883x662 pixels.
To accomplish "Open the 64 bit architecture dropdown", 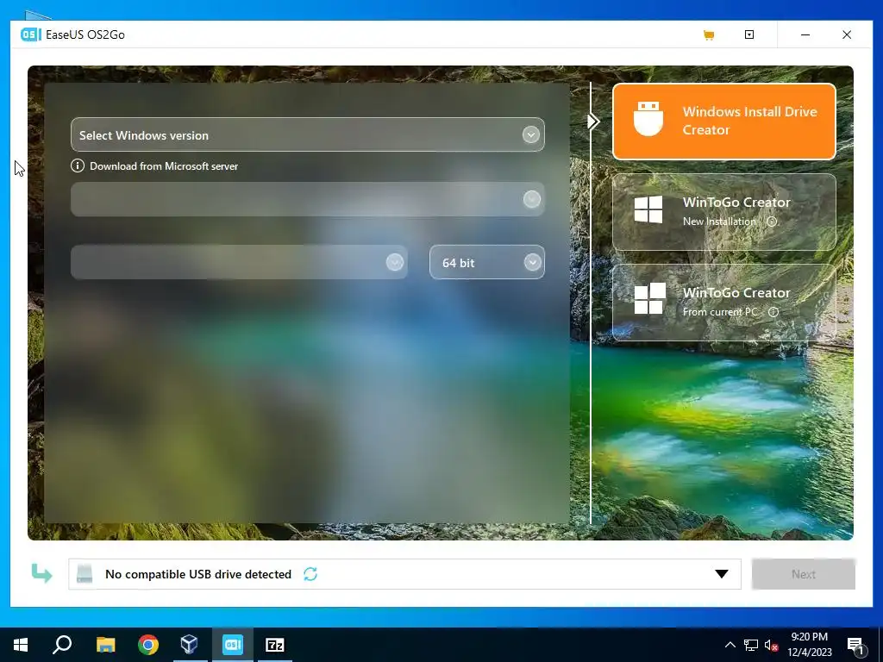I will pyautogui.click(x=487, y=262).
